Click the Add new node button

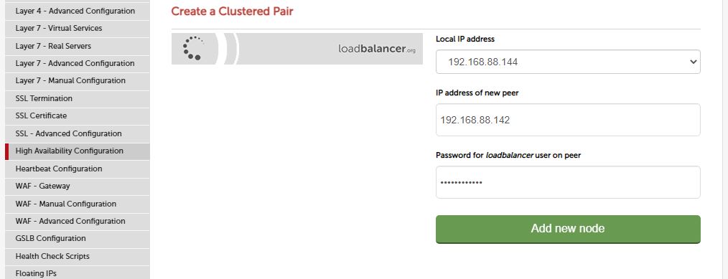coord(568,229)
